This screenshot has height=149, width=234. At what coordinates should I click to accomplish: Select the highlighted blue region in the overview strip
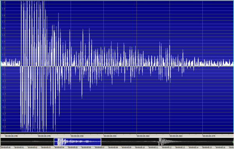point(78,142)
